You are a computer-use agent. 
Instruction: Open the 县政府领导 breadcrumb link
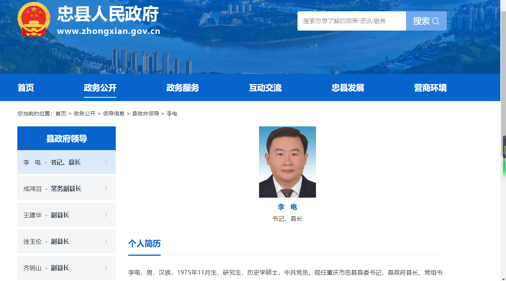coord(146,113)
